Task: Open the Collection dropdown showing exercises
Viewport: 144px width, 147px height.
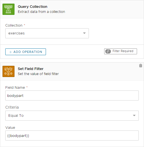Action: (x=47, y=33)
